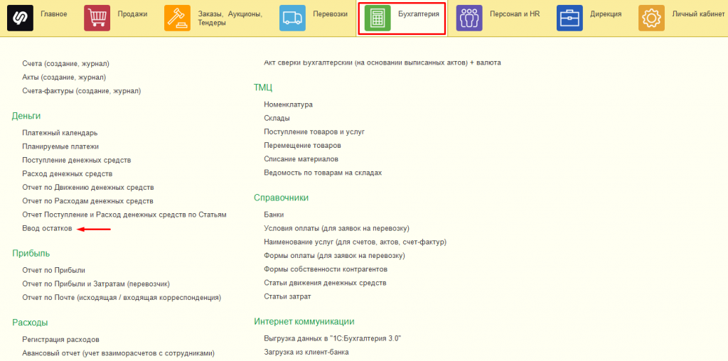Click the blue briefcase Дирекция icon
This screenshot has width=728, height=361.
(x=569, y=18)
